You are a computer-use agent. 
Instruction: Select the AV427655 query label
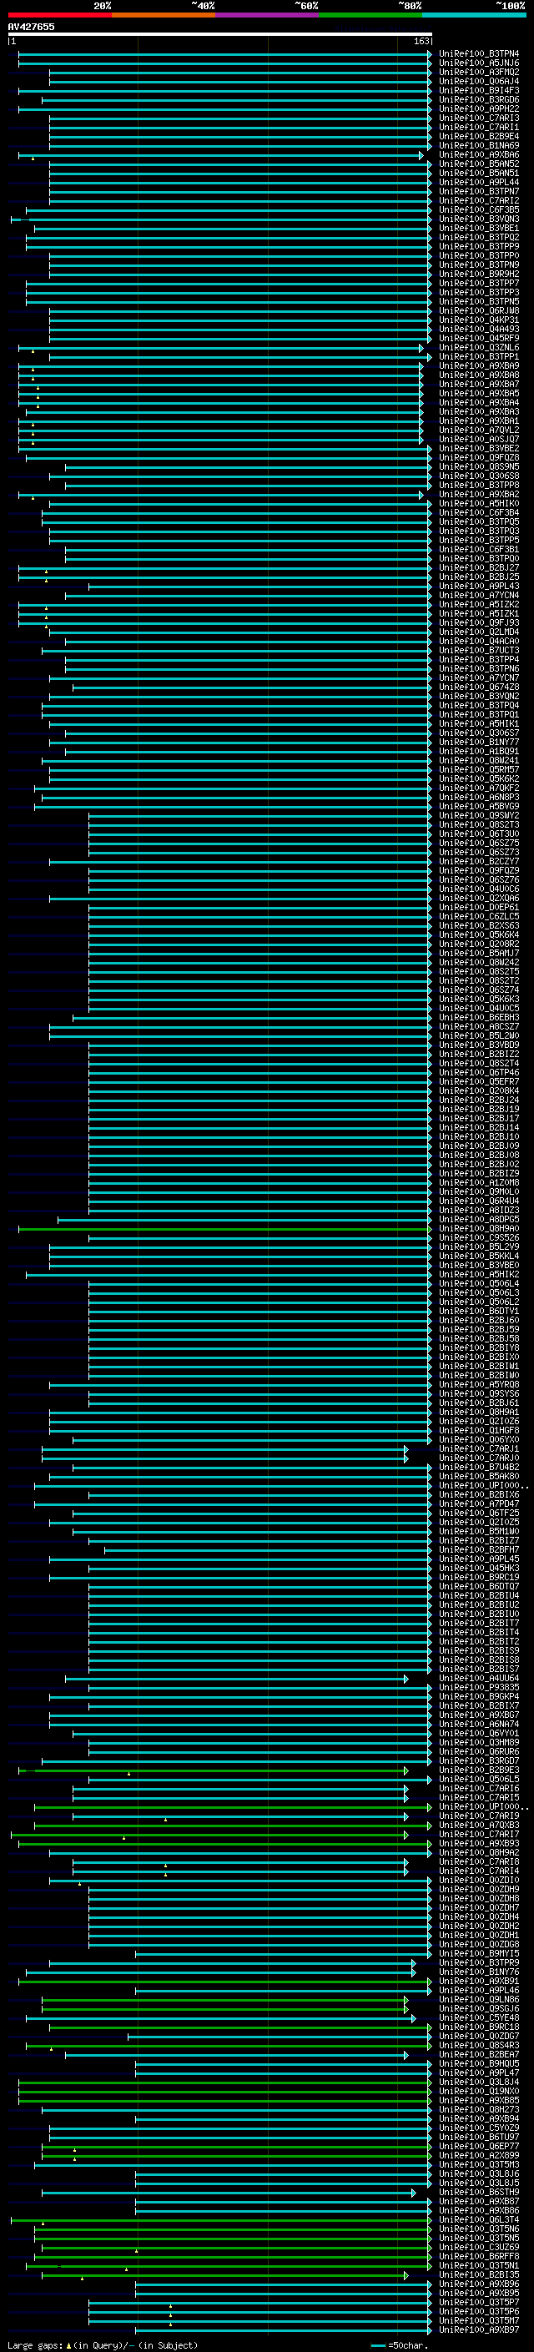[x=31, y=27]
